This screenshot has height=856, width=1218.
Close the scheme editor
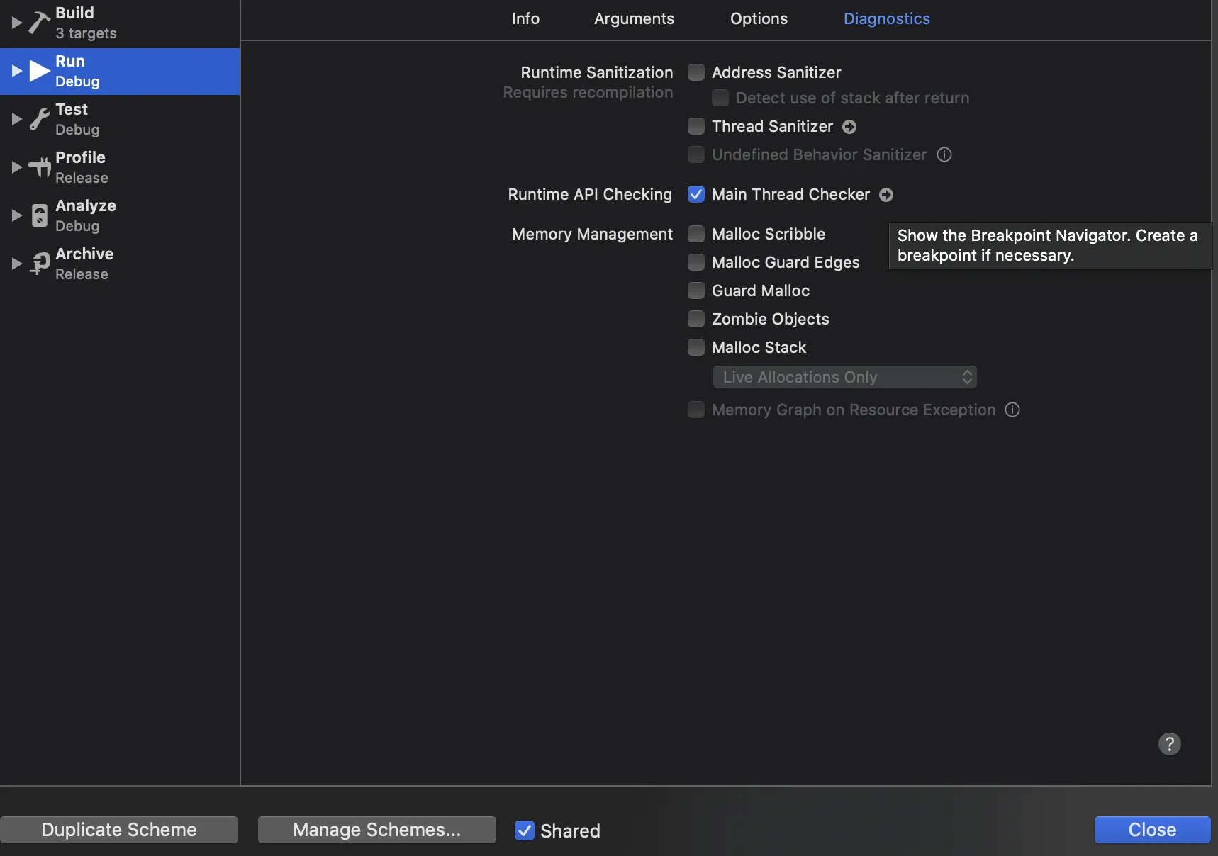1153,830
